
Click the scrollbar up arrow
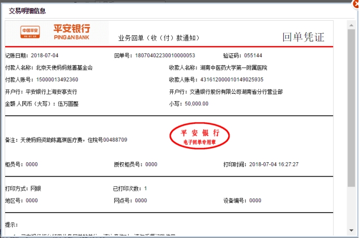click(x=351, y=25)
